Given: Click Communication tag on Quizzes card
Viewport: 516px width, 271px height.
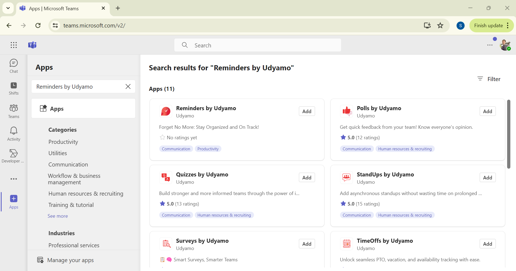Looking at the screenshot, I should [176, 215].
